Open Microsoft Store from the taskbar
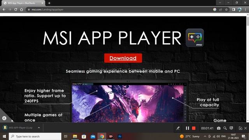The width and height of the screenshot is (249, 140). [x=84, y=136]
